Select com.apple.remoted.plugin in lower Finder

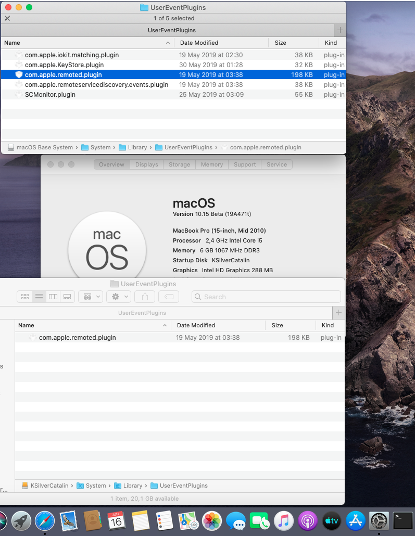[x=180, y=338]
